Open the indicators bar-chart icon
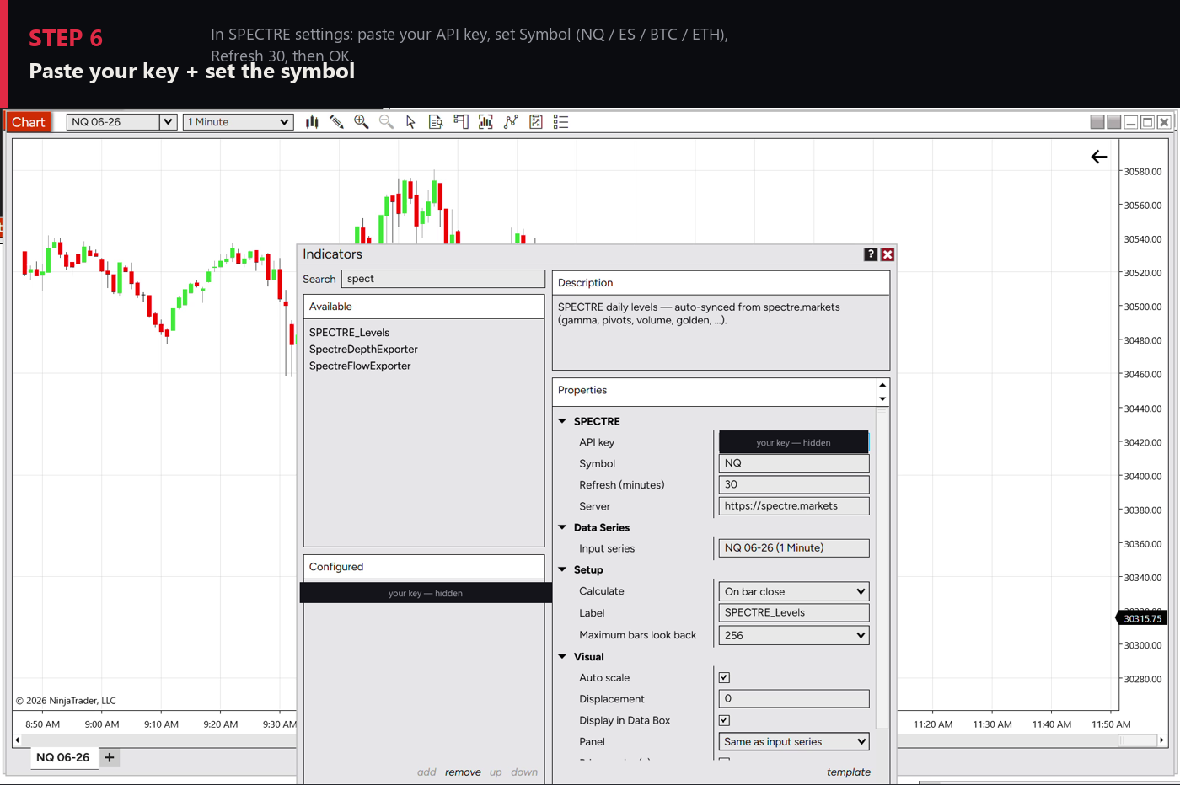The width and height of the screenshot is (1180, 785). coord(485,122)
